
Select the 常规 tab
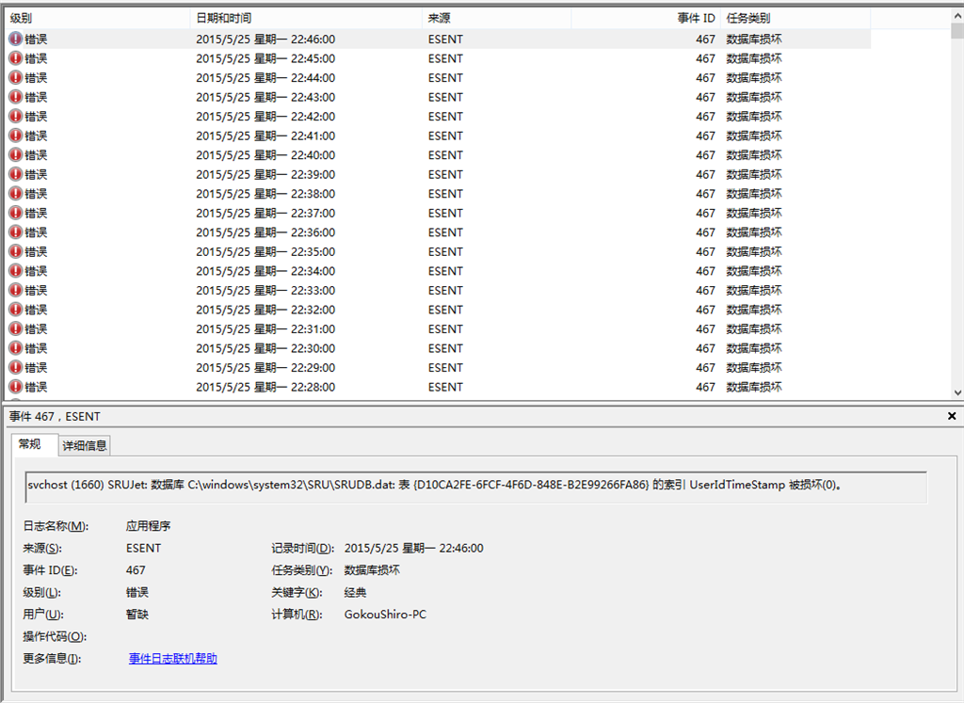[33, 445]
